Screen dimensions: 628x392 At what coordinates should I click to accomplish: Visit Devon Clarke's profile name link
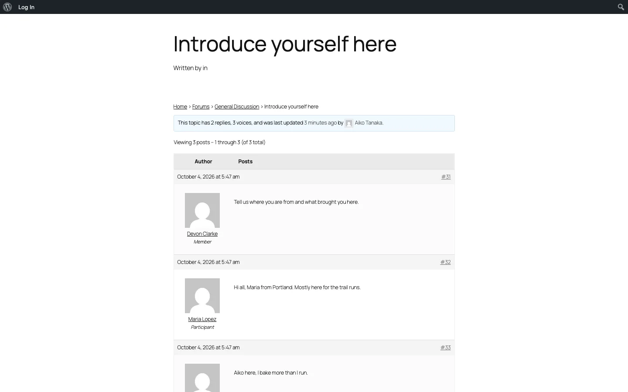202,234
